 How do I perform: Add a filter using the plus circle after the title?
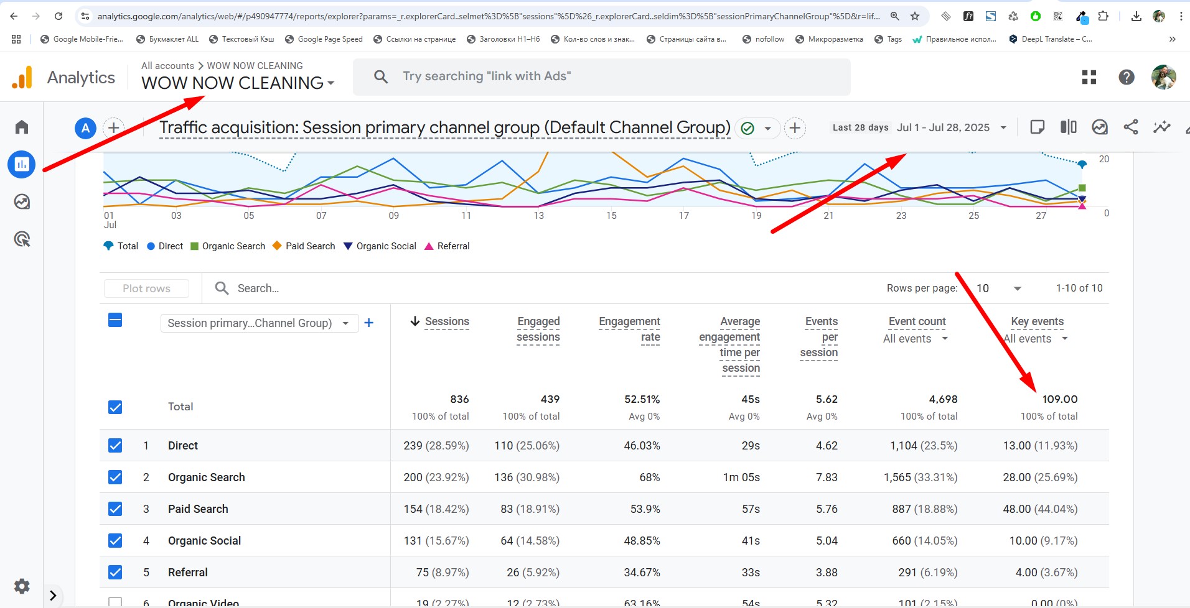point(795,128)
